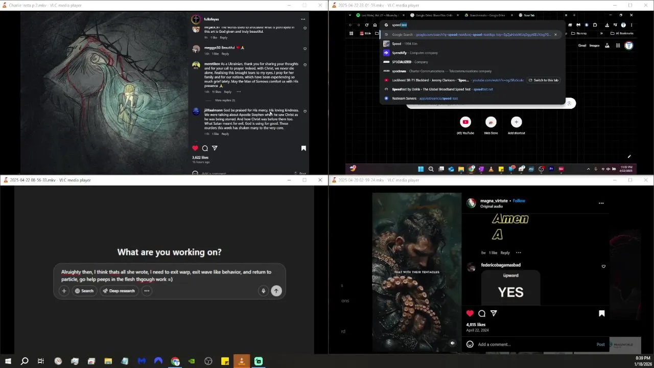Click the red heart on magna_virtute post
Image resolution: width=654 pixels, height=368 pixels.
click(470, 313)
